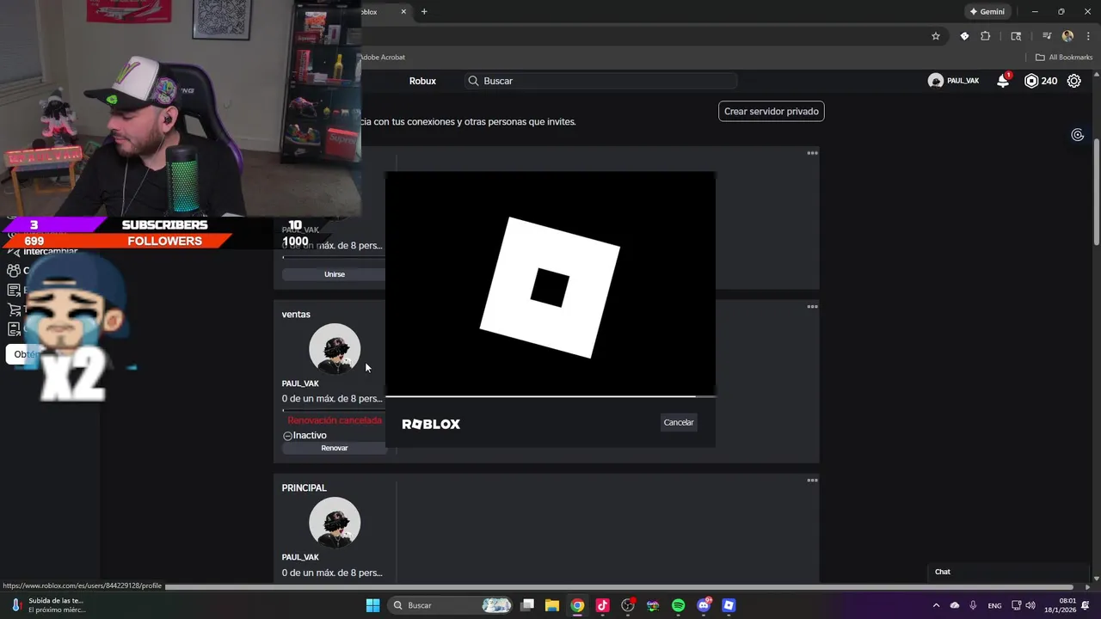Click PAUL_VAK avatar in PRINCIPAL server
Viewport: 1101px width, 619px height.
[x=335, y=523]
